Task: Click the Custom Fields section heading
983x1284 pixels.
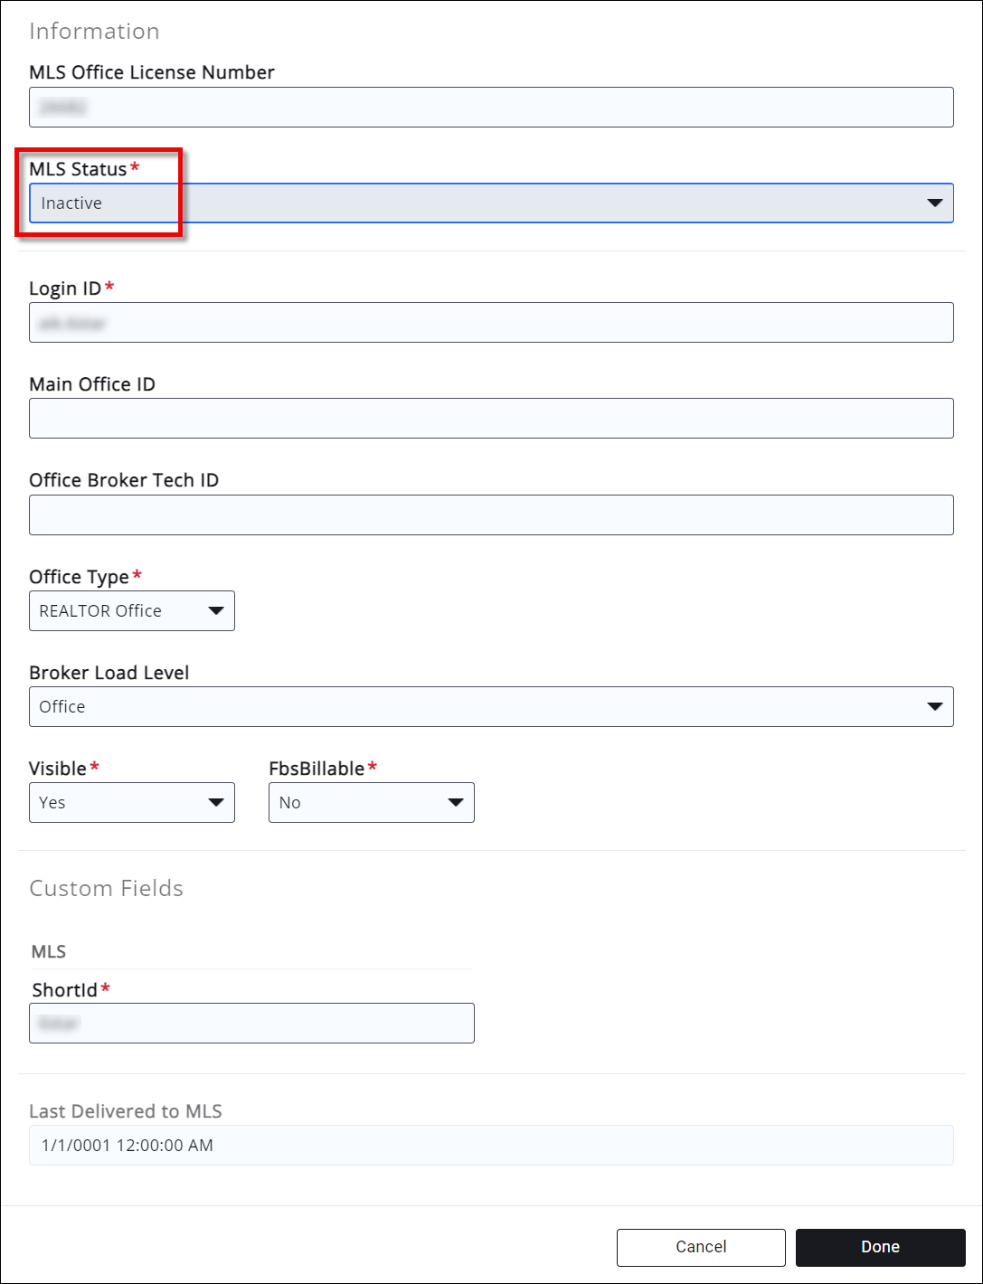Action: click(x=106, y=888)
